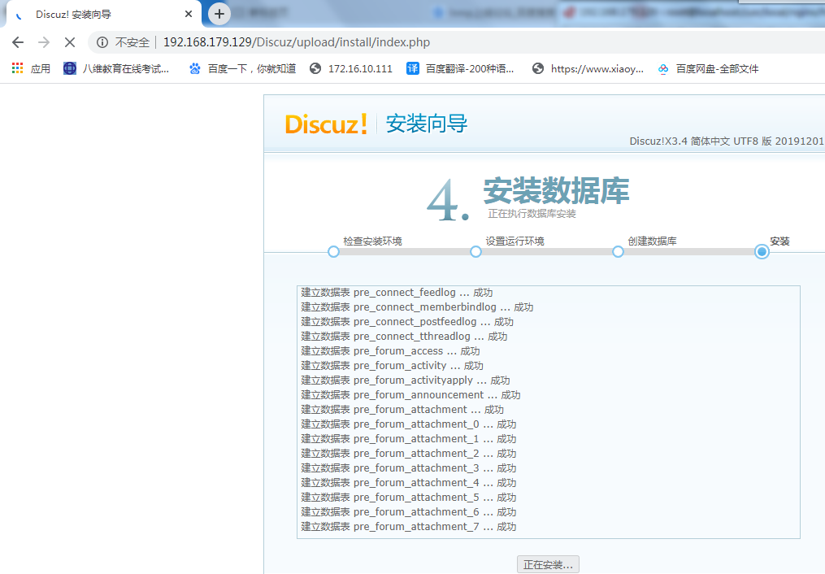Click the pre_forum_attachment ... 成功 line
The height and width of the screenshot is (574, 825).
pyautogui.click(x=402, y=409)
